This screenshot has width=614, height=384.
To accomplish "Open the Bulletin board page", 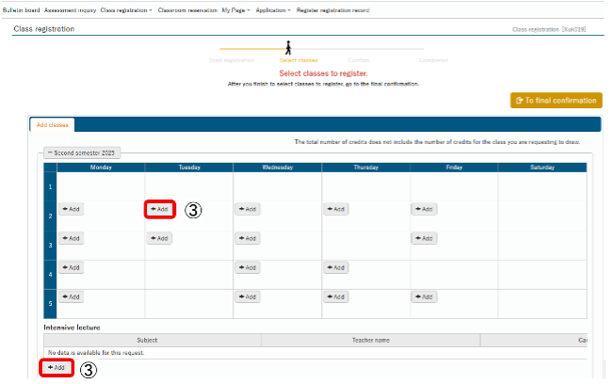I will point(19,9).
